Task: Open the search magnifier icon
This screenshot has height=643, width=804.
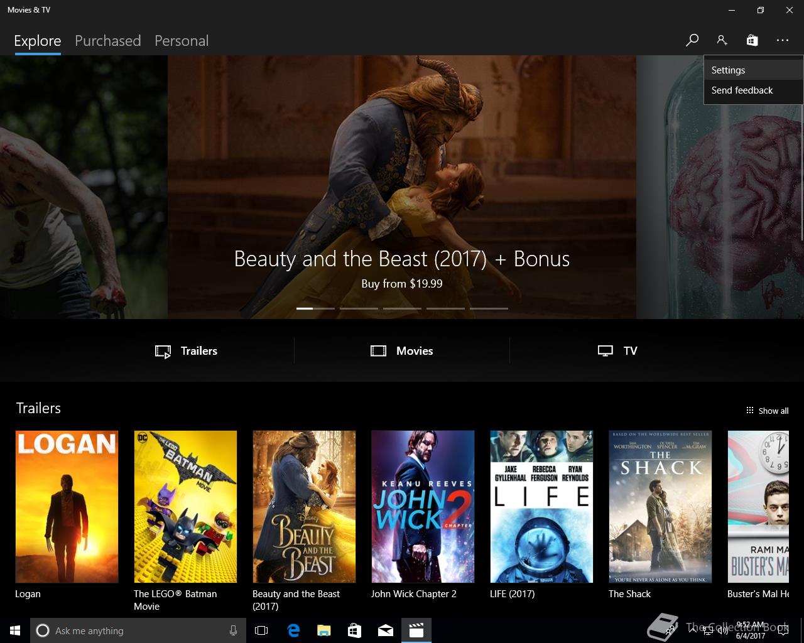Action: pyautogui.click(x=692, y=40)
